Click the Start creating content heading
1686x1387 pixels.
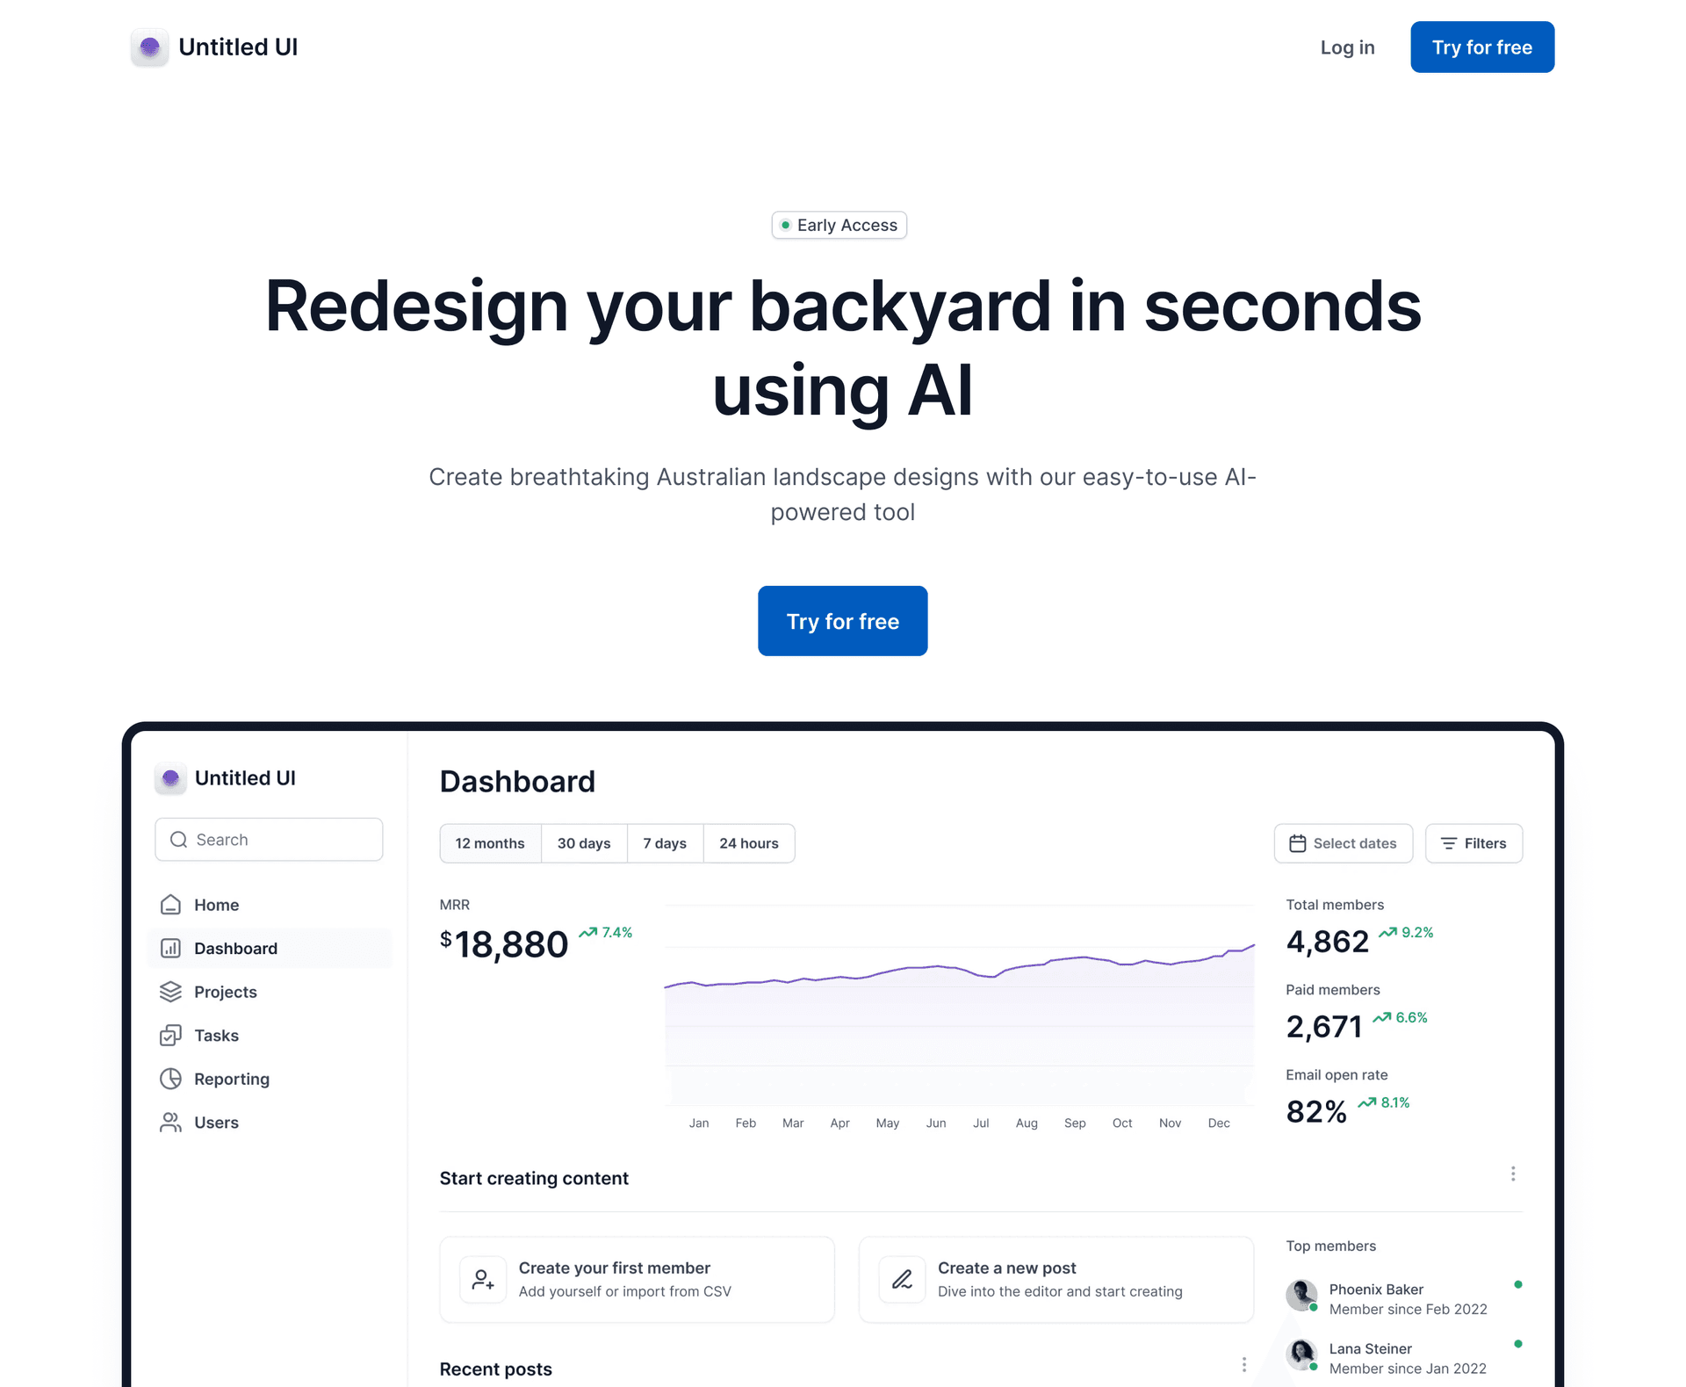534,1179
